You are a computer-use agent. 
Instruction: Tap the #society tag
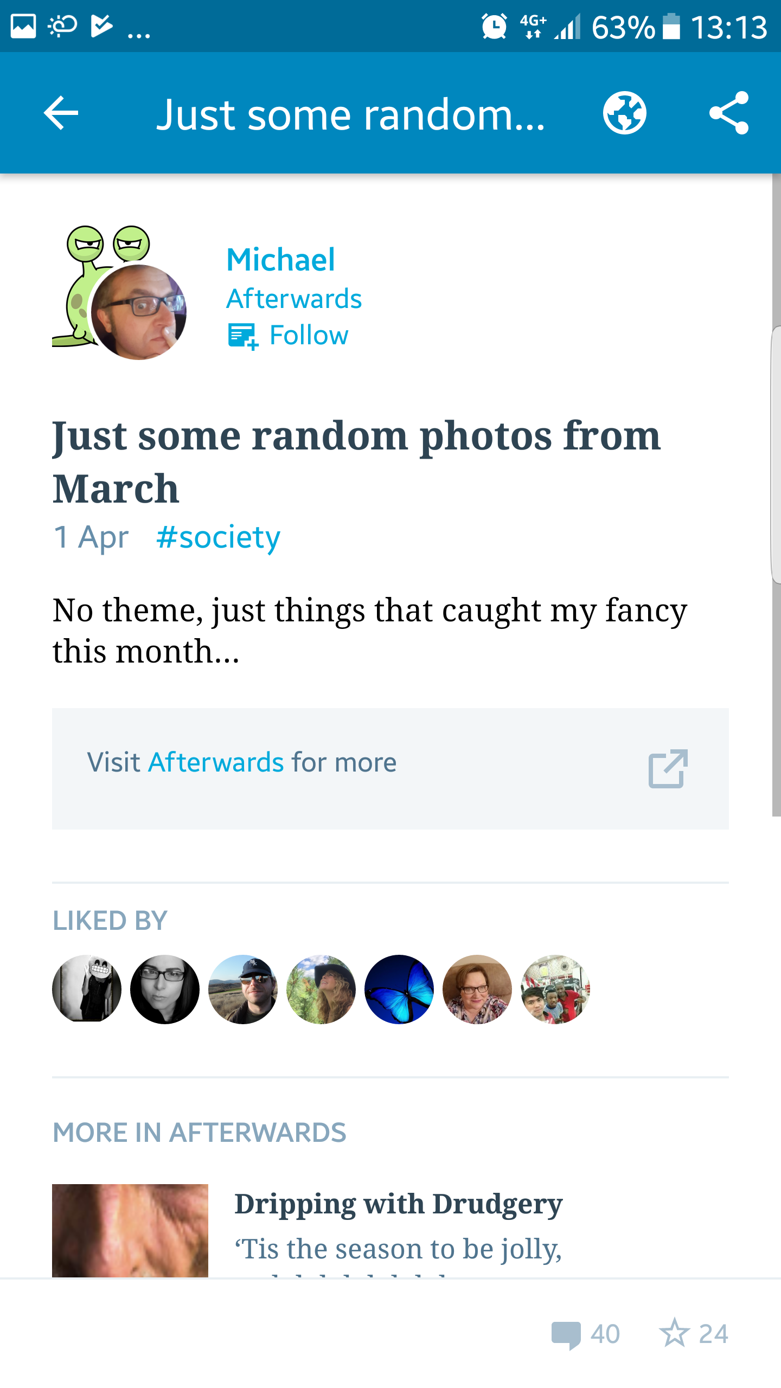[218, 537]
